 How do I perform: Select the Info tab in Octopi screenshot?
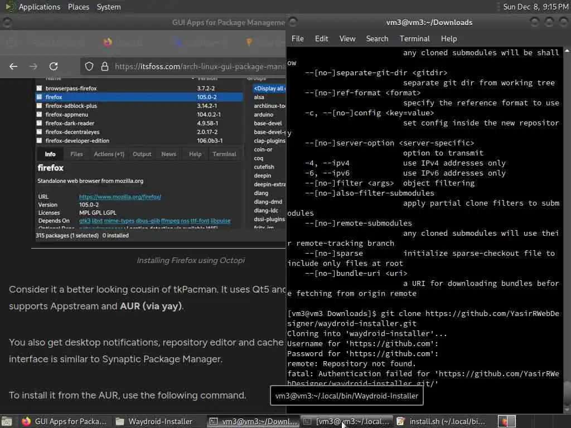point(50,154)
